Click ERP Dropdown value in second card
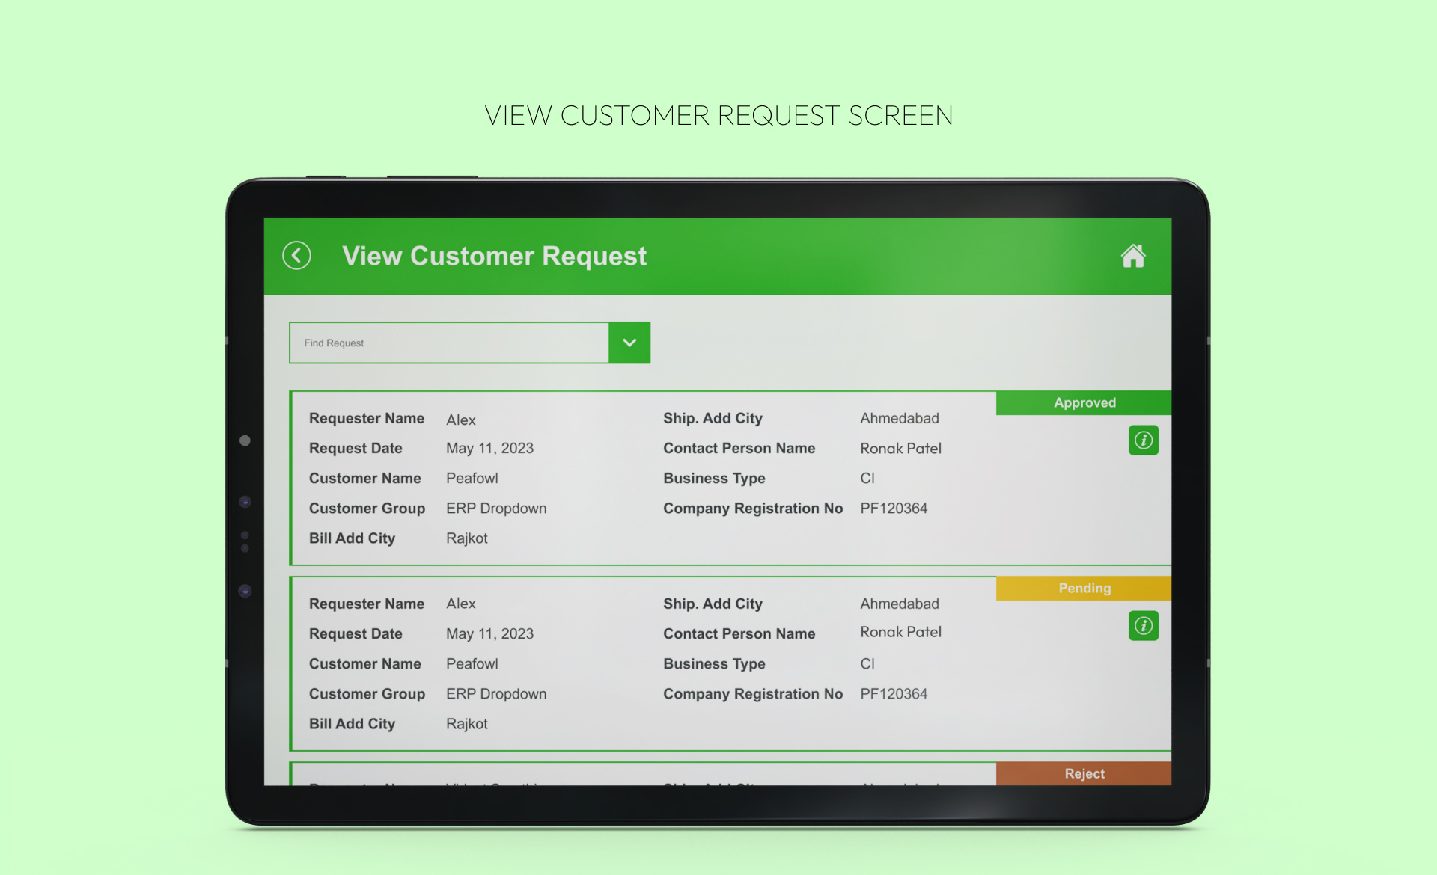This screenshot has width=1437, height=875. 496,694
